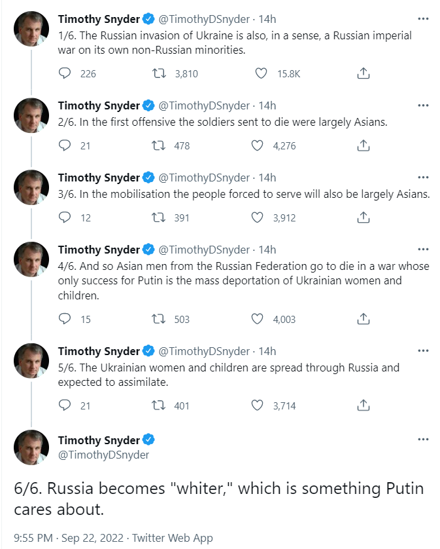
Task: Open Timothy Snyder's name on the 6/6 tweet
Action: click(x=99, y=440)
